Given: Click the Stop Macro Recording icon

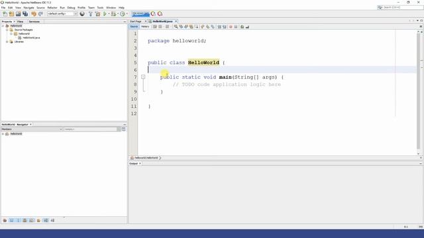Looking at the screenshot, I should point(236,26).
